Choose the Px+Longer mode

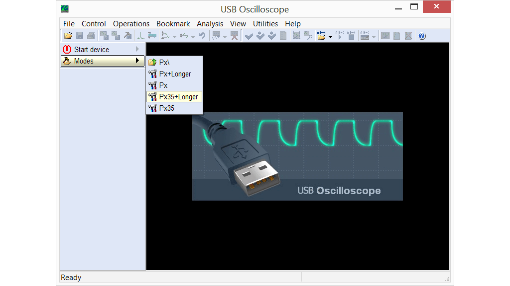click(x=174, y=74)
